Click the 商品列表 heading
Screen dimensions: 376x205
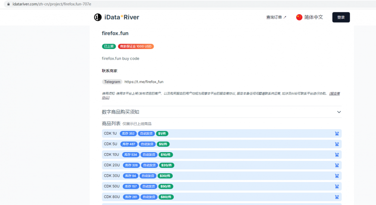111,123
